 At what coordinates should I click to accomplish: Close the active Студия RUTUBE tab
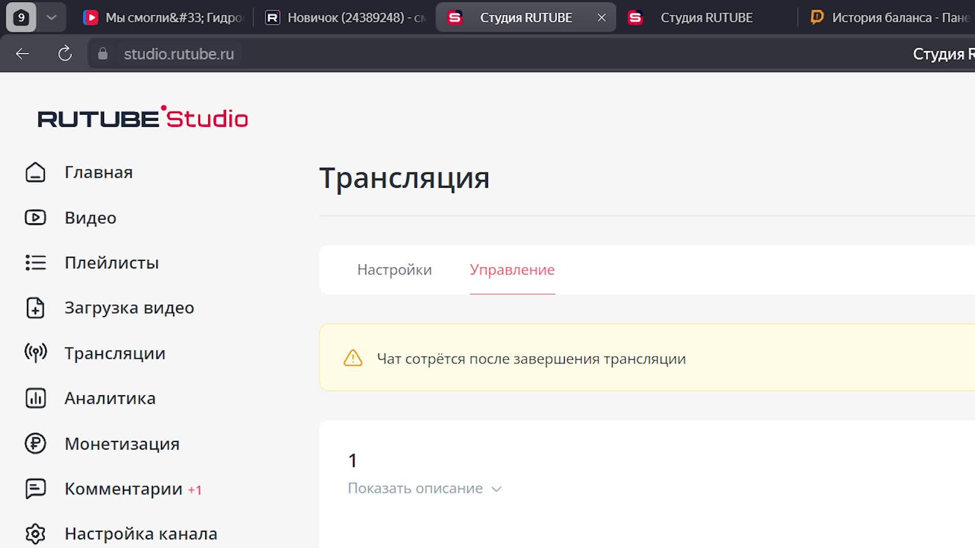coord(602,18)
